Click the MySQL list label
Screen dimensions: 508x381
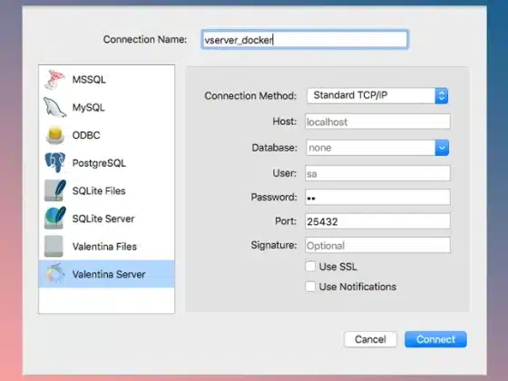tap(88, 108)
